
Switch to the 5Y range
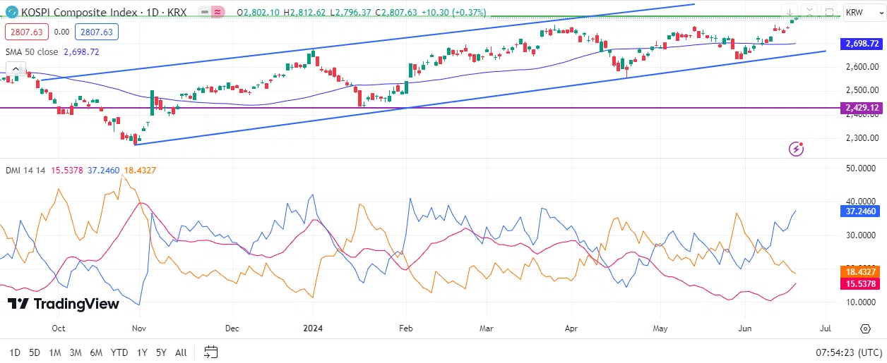161,352
